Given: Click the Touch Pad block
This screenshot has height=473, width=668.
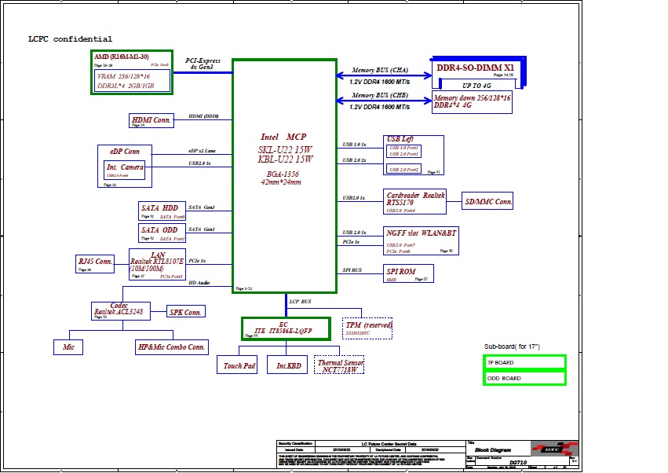Looking at the screenshot, I should tap(237, 365).
